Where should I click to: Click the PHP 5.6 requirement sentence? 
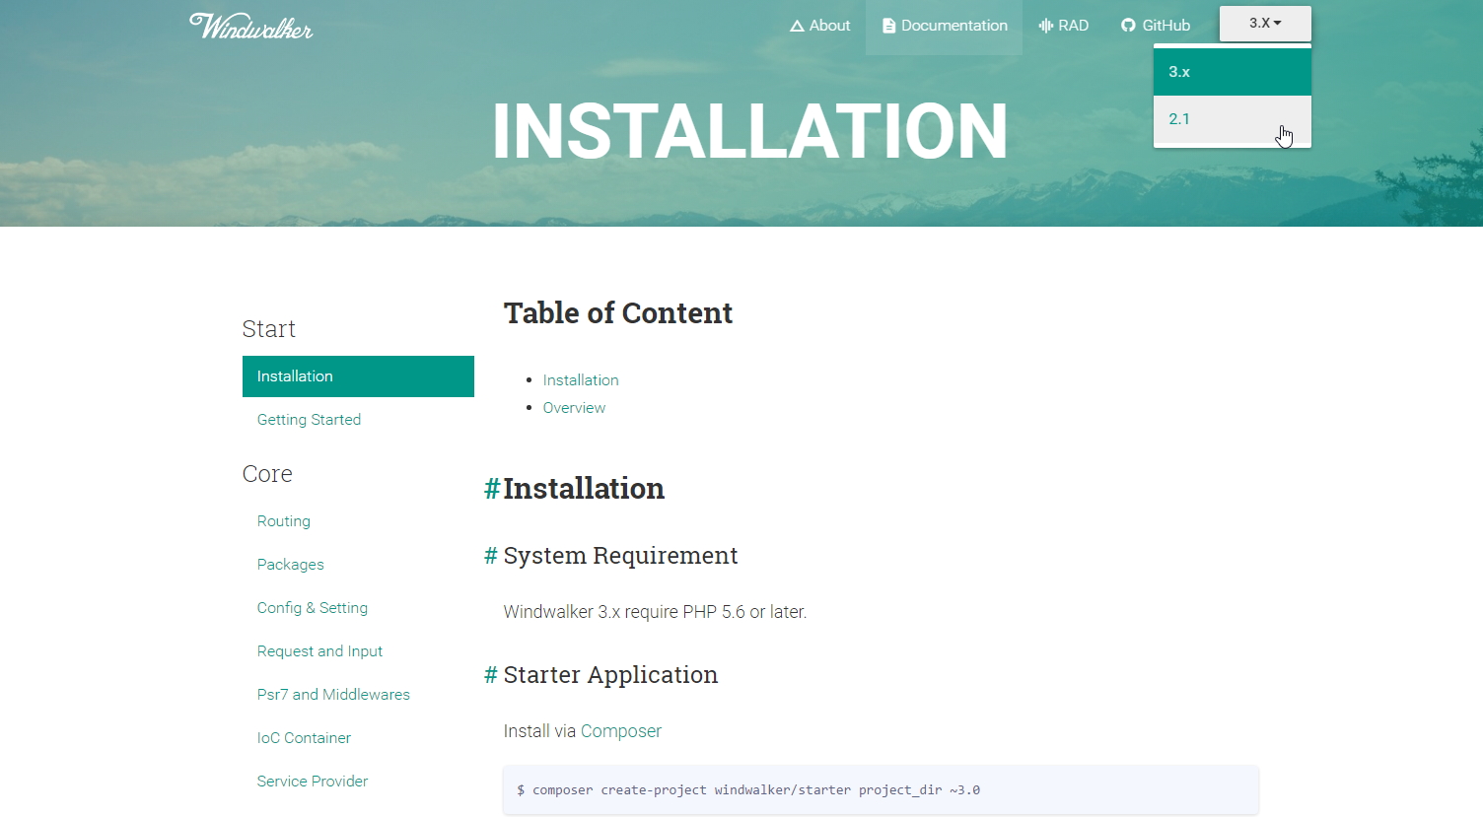point(655,612)
